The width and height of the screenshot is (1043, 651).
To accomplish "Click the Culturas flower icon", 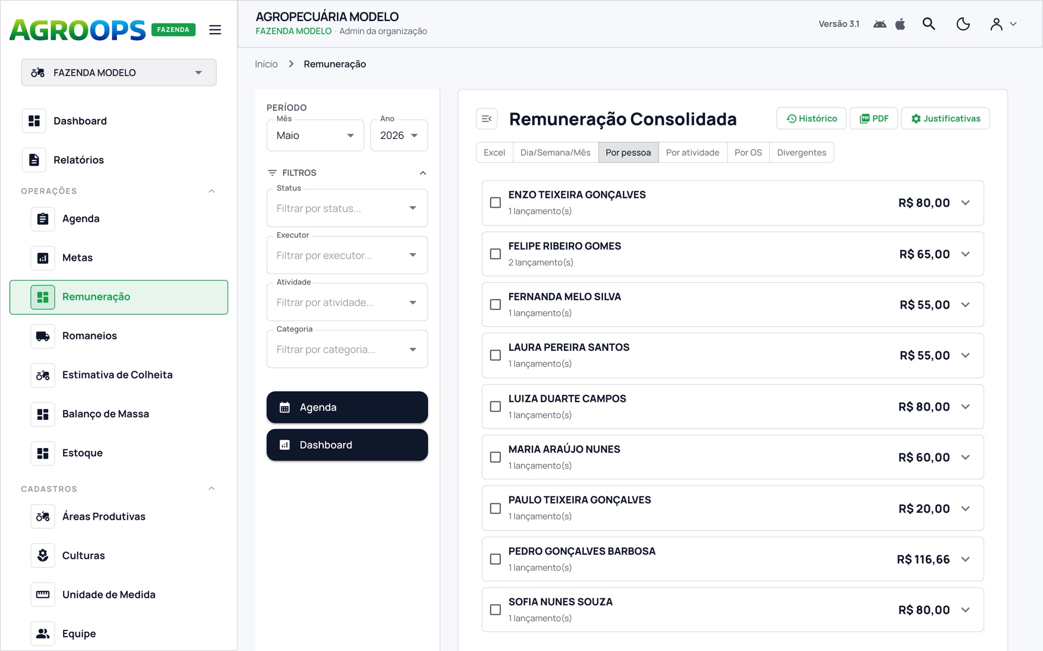I will [x=43, y=556].
